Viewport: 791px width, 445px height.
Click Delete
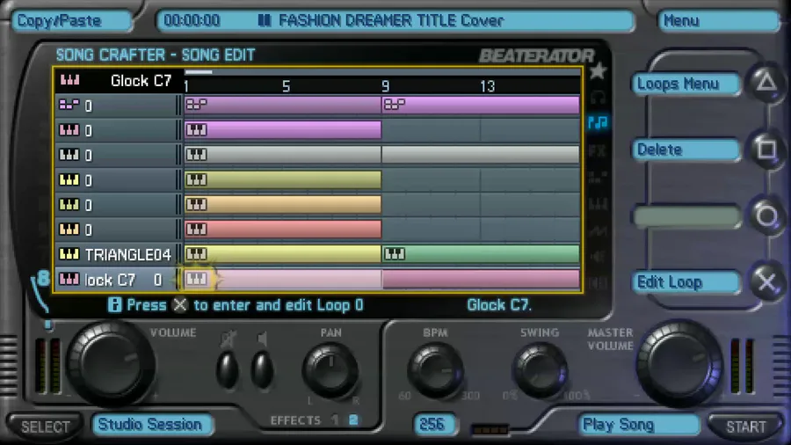686,150
